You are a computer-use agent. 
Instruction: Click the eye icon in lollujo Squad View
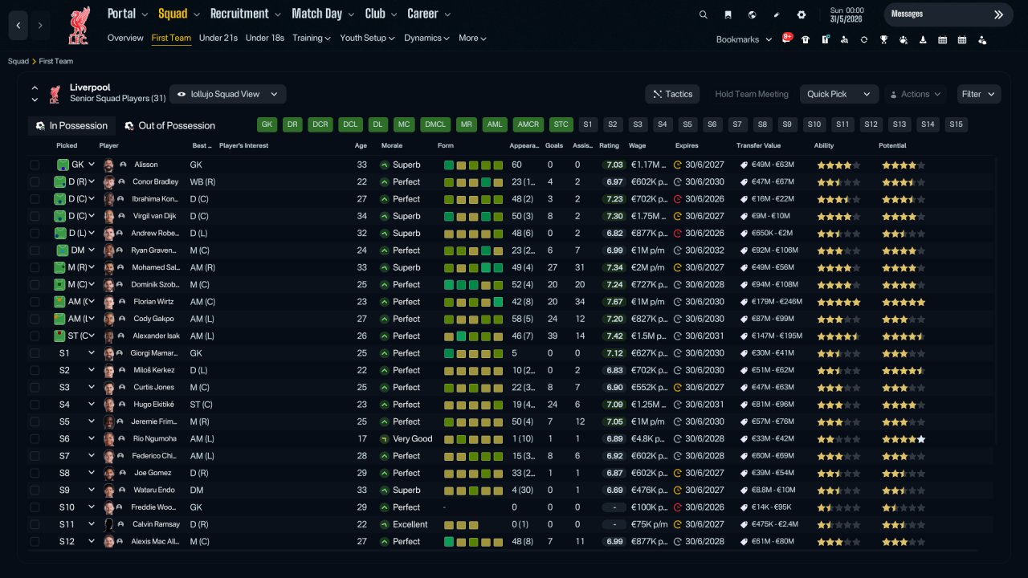pyautogui.click(x=182, y=94)
